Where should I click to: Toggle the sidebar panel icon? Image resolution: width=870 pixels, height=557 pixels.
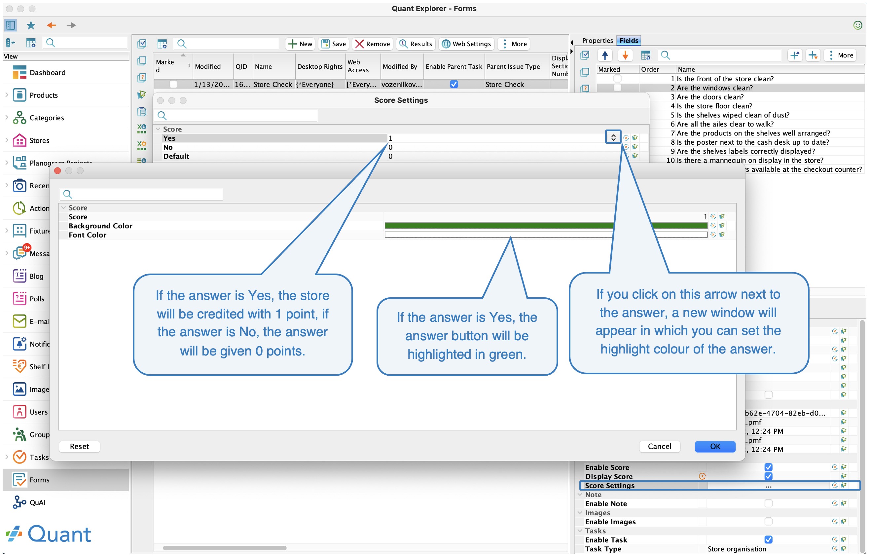click(x=11, y=25)
